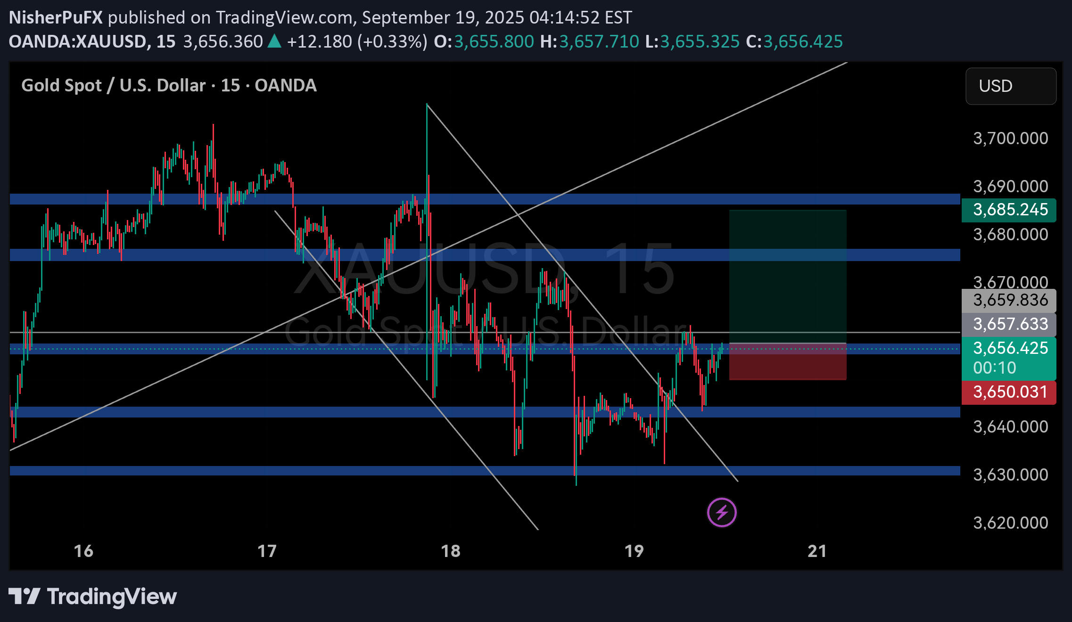Click NisherPuFX author name in header
Viewport: 1072px width, 622px height.
(x=56, y=17)
